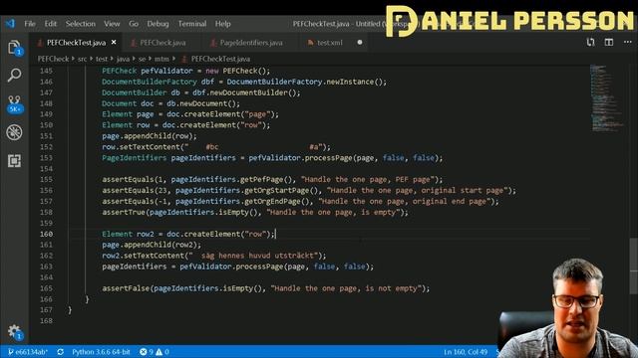638x358 pixels.
Task: Select test folder in the breadcrumb
Action: click(102, 59)
